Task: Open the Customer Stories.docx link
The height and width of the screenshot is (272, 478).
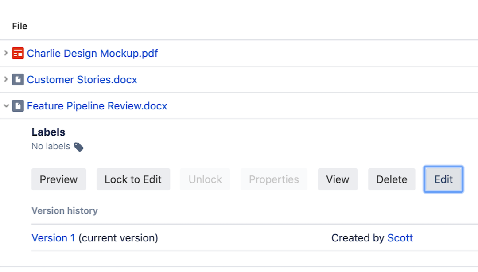Action: pyautogui.click(x=82, y=80)
